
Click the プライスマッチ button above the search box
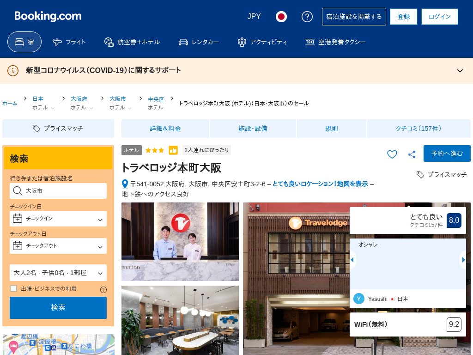click(58, 129)
